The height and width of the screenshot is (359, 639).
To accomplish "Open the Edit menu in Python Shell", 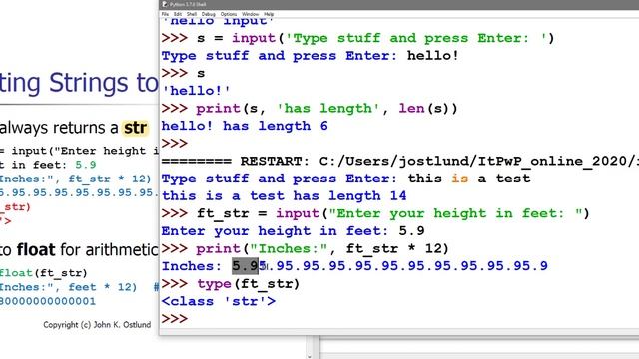I will pyautogui.click(x=178, y=14).
